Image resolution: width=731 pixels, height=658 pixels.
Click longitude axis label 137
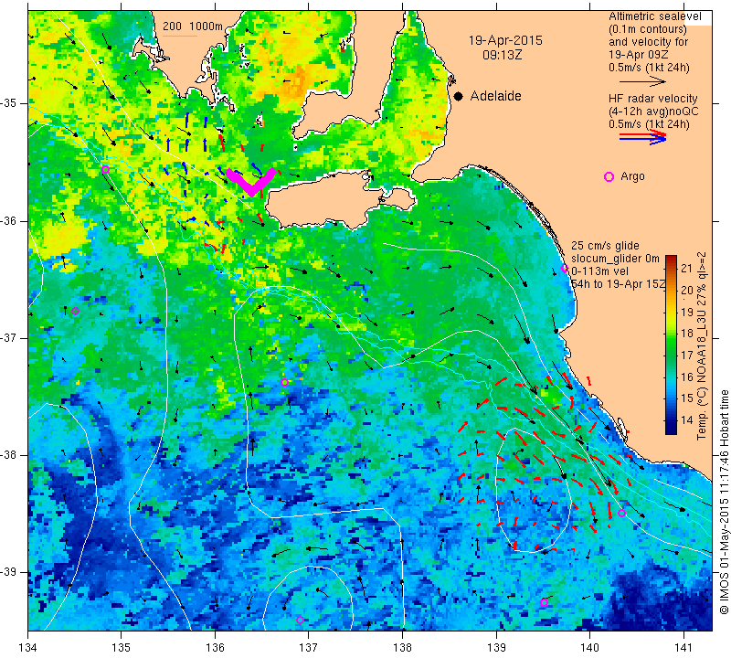tap(309, 648)
